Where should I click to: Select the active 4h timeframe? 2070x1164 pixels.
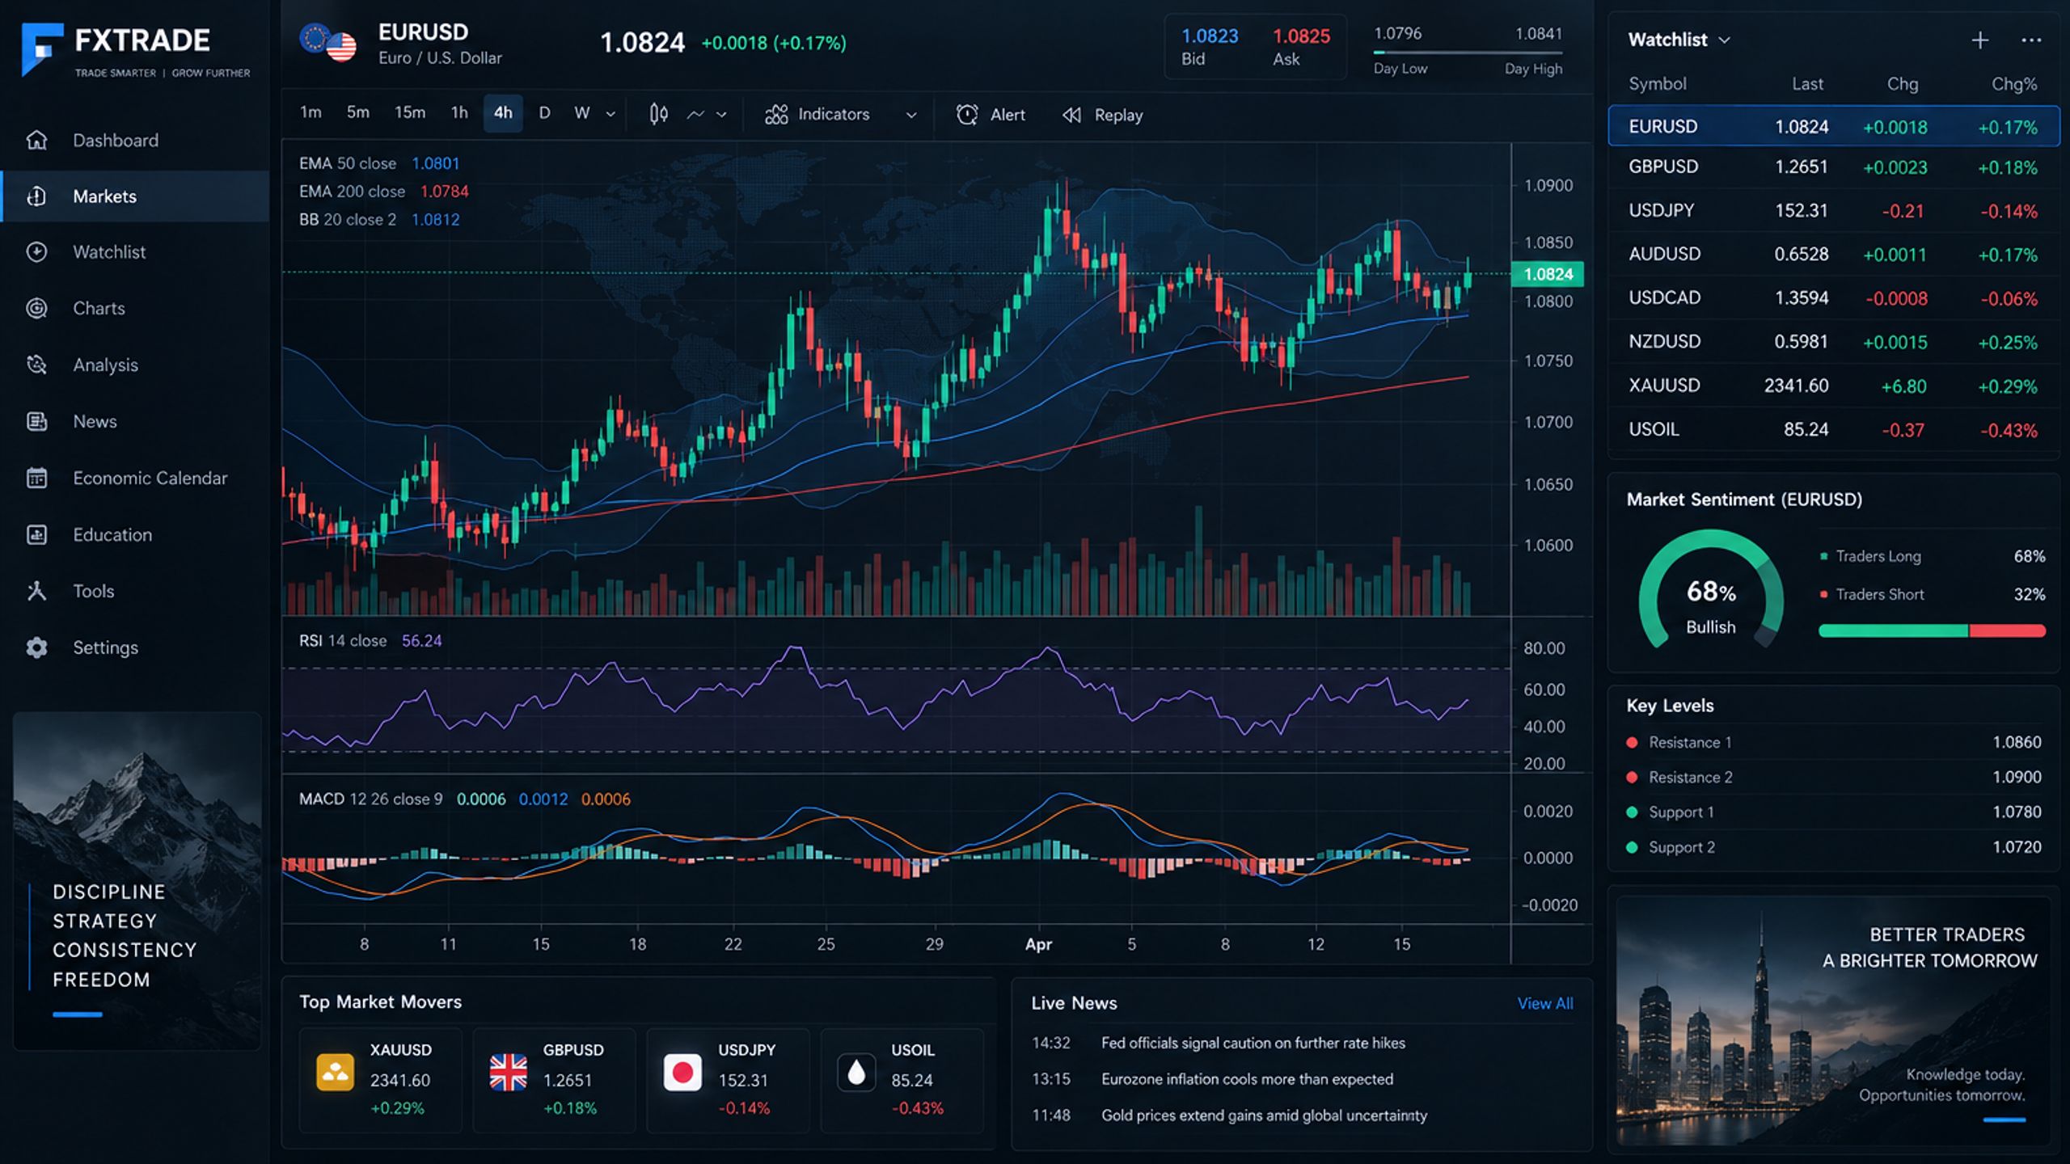click(503, 112)
